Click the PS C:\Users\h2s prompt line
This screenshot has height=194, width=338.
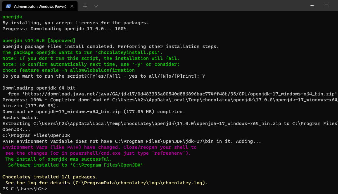[x=24, y=188]
